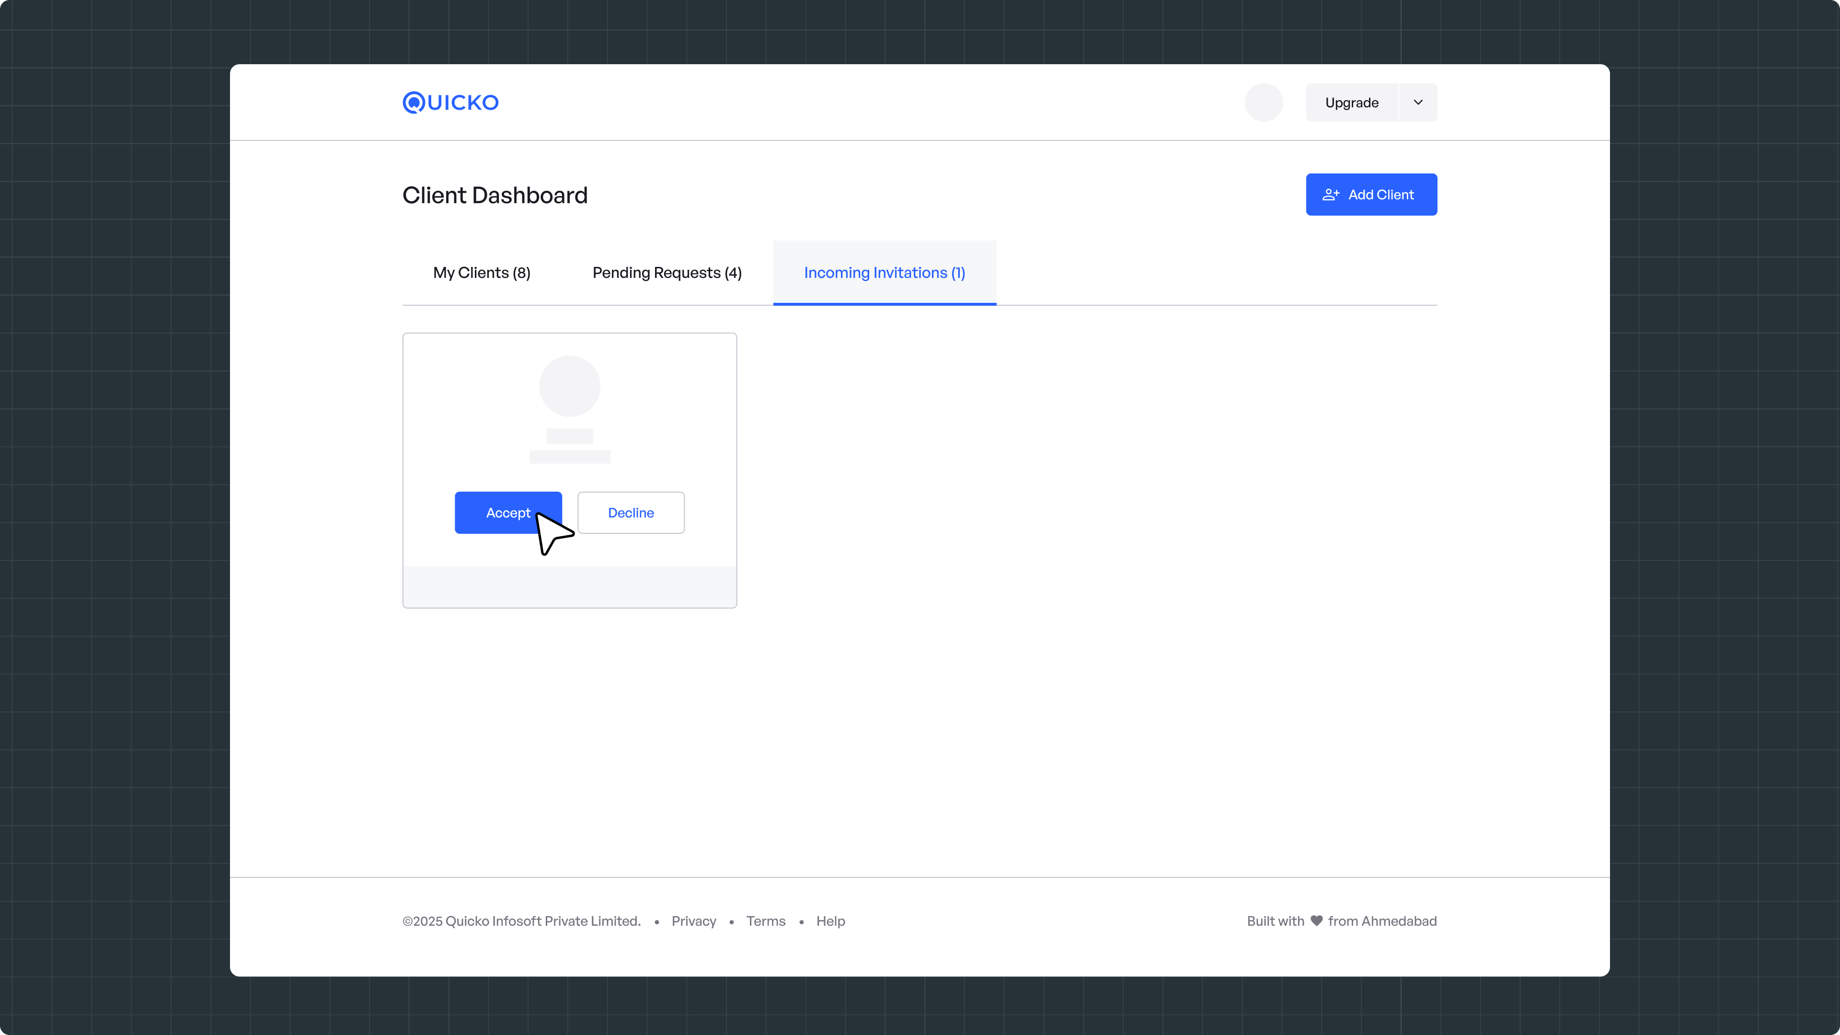The image size is (1840, 1035).
Task: Expand the dropdown chevron beside Upgrade
Action: tap(1418, 102)
